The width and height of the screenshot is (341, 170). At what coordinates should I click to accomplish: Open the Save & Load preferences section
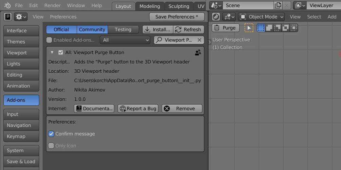[x=21, y=162]
